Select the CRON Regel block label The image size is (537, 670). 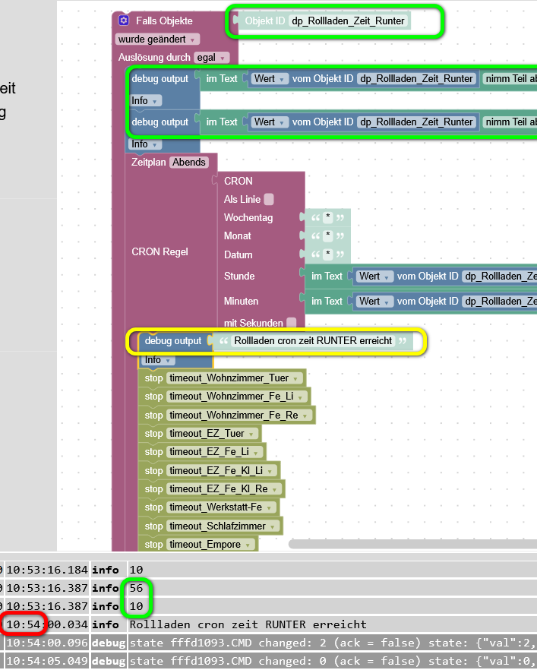pyautogui.click(x=160, y=252)
